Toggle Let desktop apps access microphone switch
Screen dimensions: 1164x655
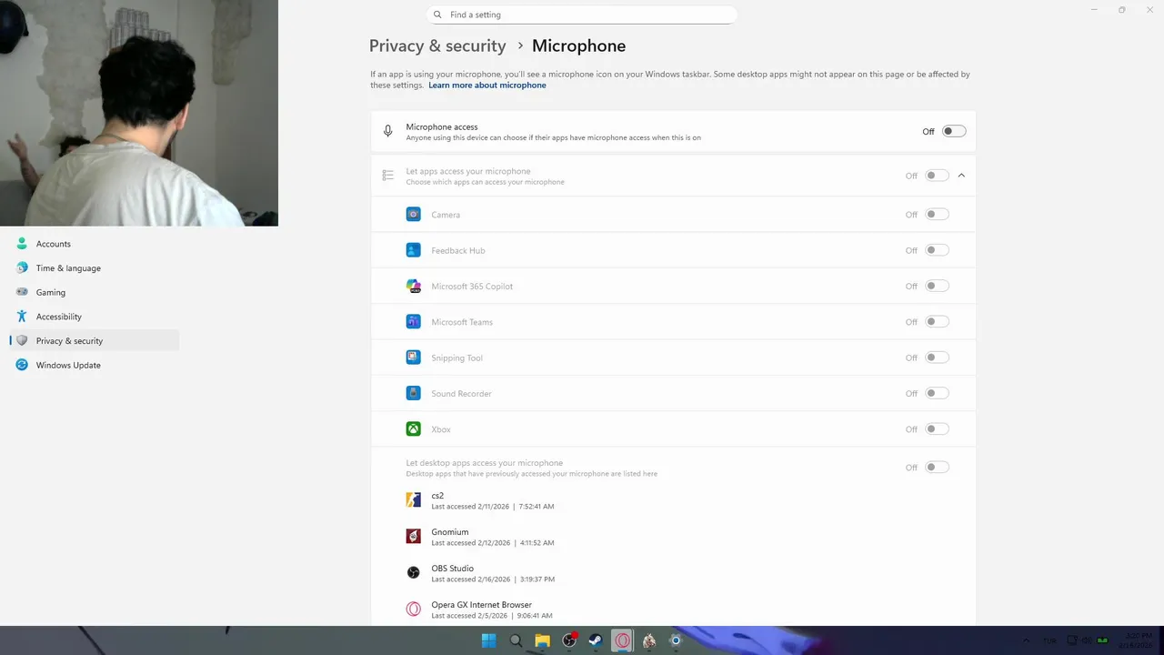937,468
